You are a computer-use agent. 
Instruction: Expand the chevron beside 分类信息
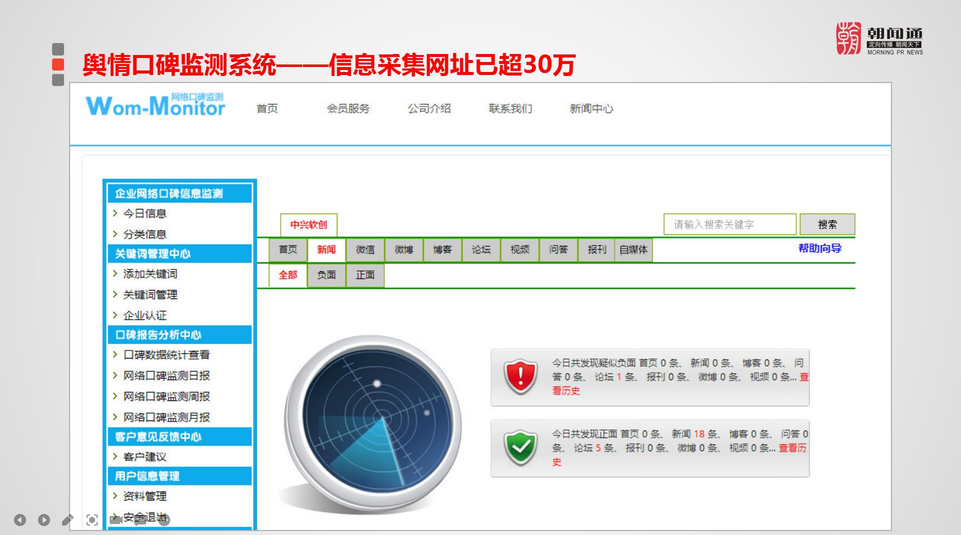[x=115, y=234]
